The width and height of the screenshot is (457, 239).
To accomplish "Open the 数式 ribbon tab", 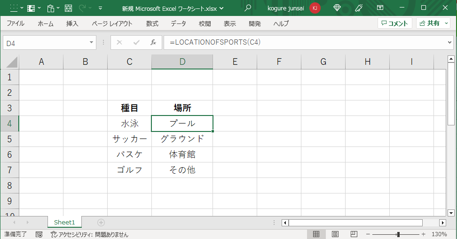I will pos(152,23).
